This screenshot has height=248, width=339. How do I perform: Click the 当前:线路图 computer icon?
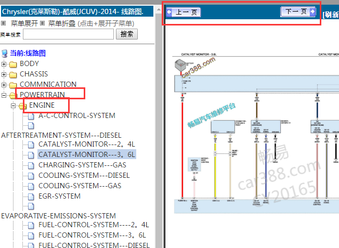[5, 54]
